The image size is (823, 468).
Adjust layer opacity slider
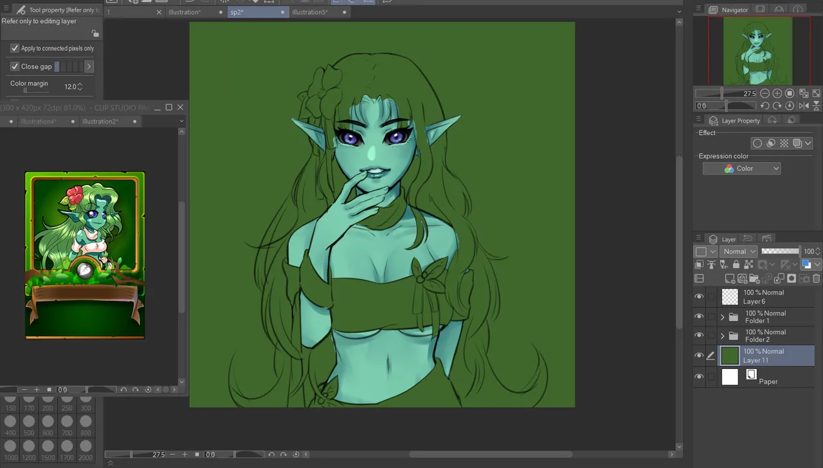pyautogui.click(x=780, y=251)
